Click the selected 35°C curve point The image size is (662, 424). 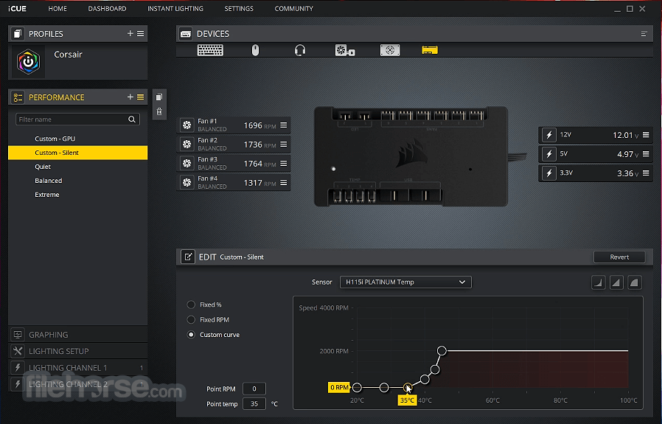[408, 387]
